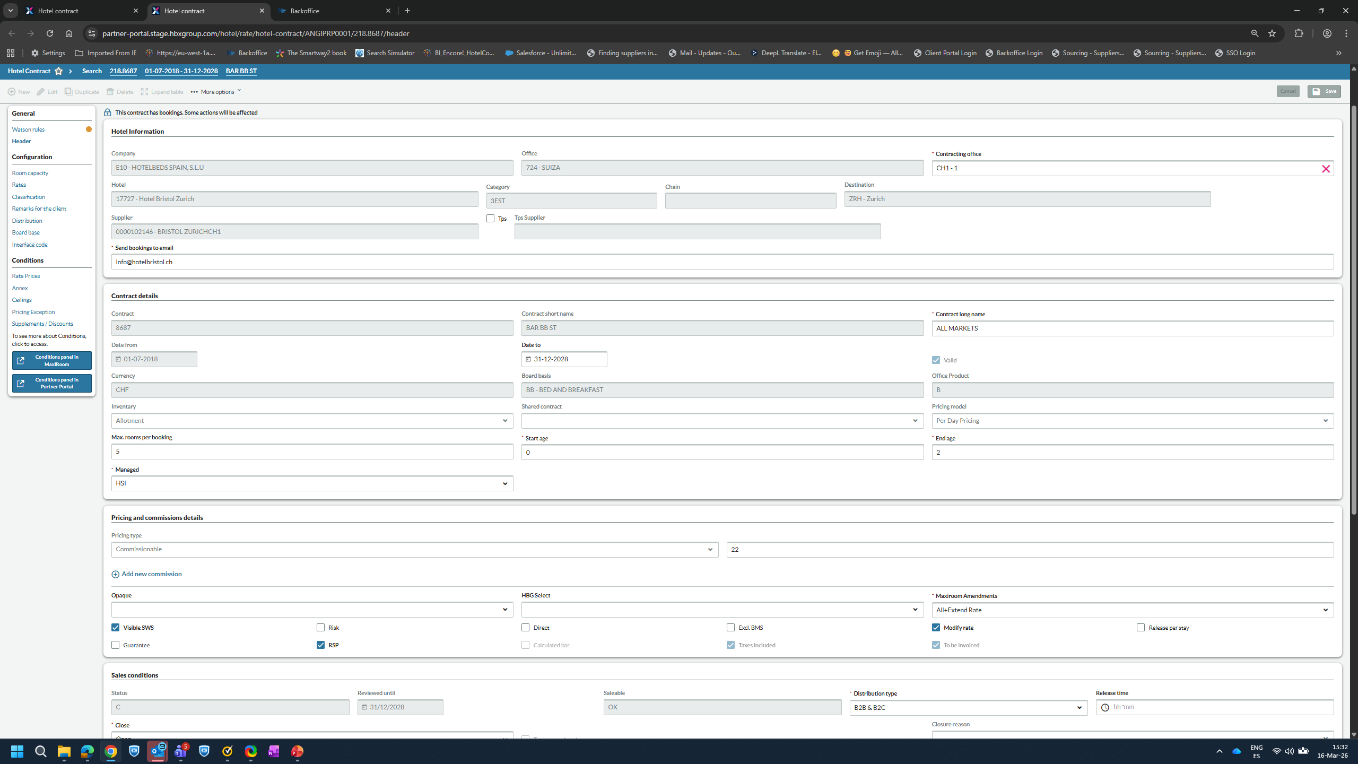Click into the Send bookings to email field
Image resolution: width=1358 pixels, height=764 pixels.
(x=722, y=262)
